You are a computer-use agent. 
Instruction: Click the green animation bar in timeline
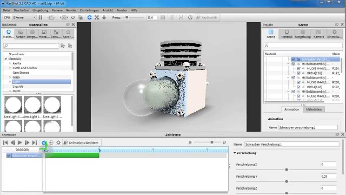point(72,155)
